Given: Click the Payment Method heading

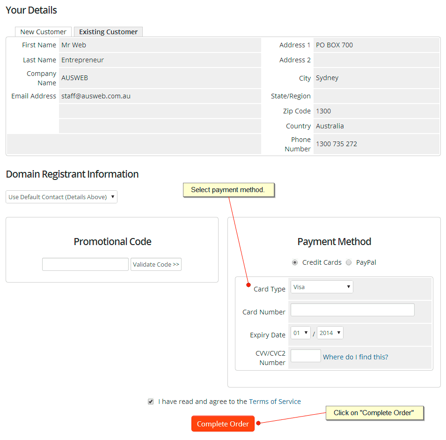Looking at the screenshot, I should 334,241.
